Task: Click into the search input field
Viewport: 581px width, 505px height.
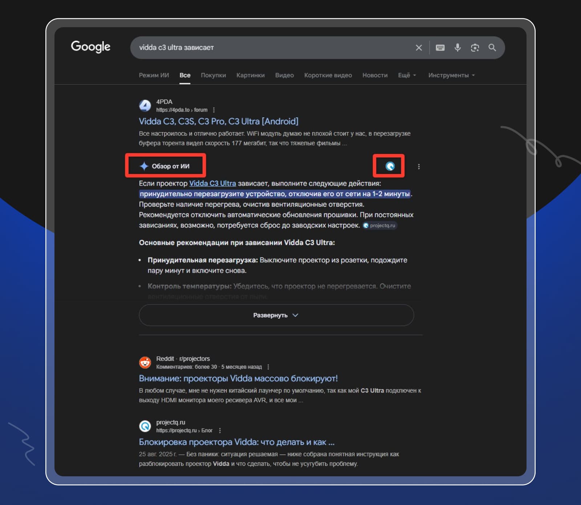Action: pos(272,48)
